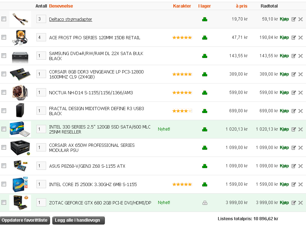
Task: Click Kjøp for ZOTAC GEFORCE GTX 680
Action: click(284, 203)
